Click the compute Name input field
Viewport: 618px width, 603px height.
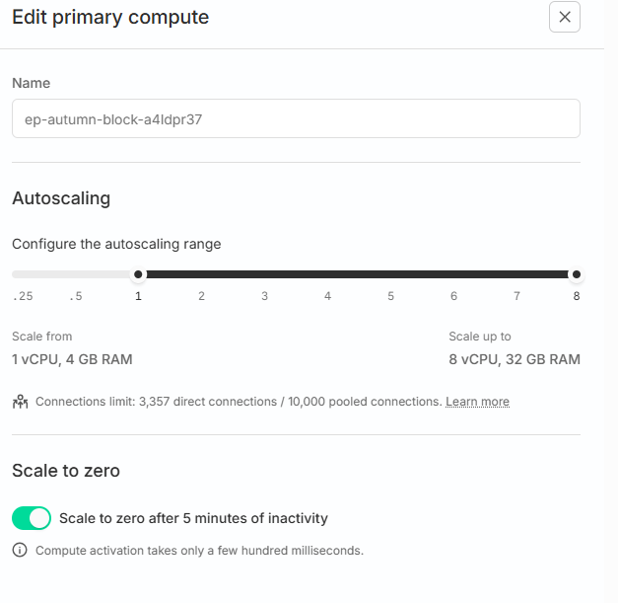(296, 118)
